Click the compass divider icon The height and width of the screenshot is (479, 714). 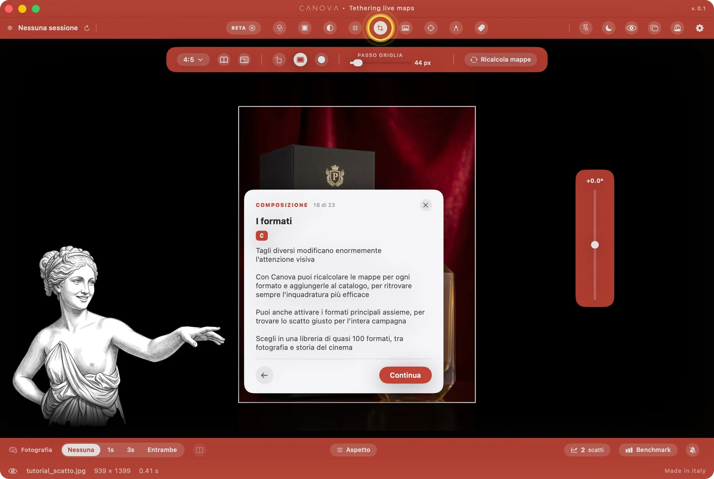click(456, 28)
